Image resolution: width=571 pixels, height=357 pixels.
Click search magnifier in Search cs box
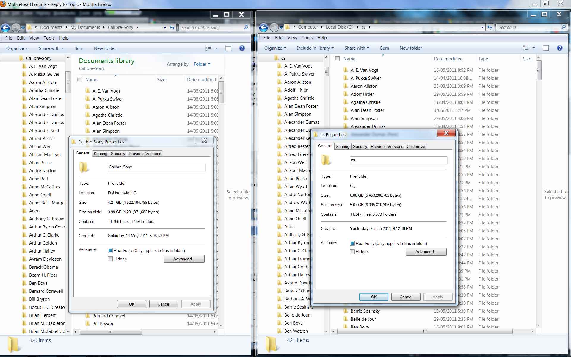[563, 27]
